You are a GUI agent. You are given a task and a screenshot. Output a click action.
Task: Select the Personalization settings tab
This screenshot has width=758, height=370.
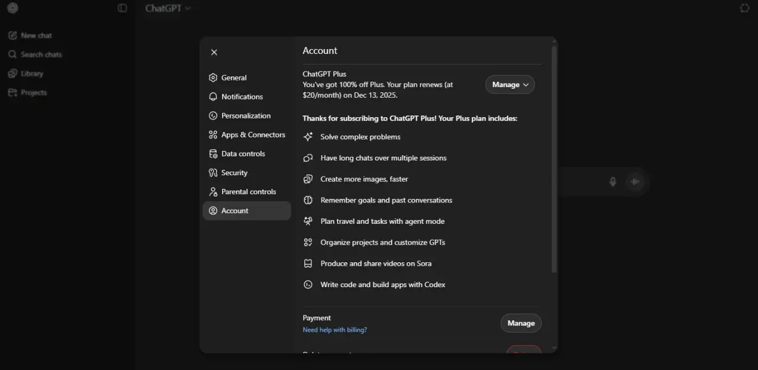click(247, 115)
